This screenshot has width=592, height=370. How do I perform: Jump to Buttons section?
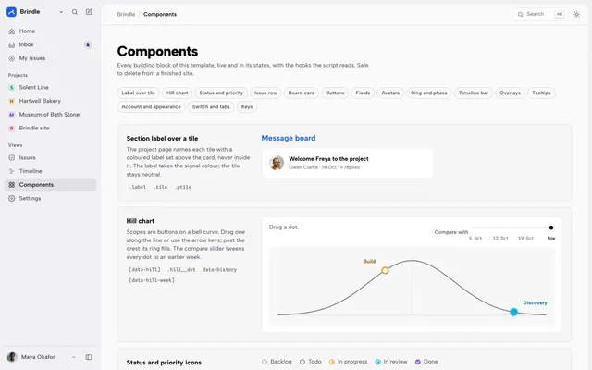tap(335, 92)
